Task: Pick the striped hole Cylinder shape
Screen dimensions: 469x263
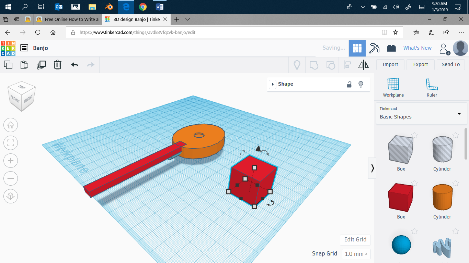Action: pyautogui.click(x=442, y=149)
